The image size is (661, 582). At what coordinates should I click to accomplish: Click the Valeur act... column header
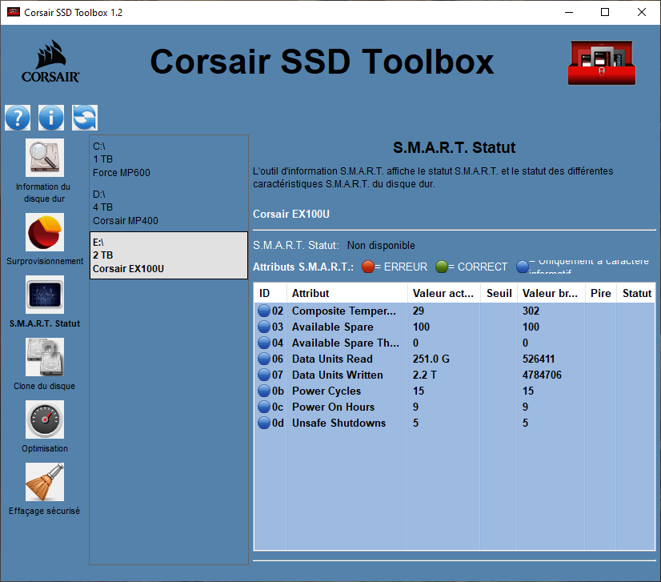(444, 293)
